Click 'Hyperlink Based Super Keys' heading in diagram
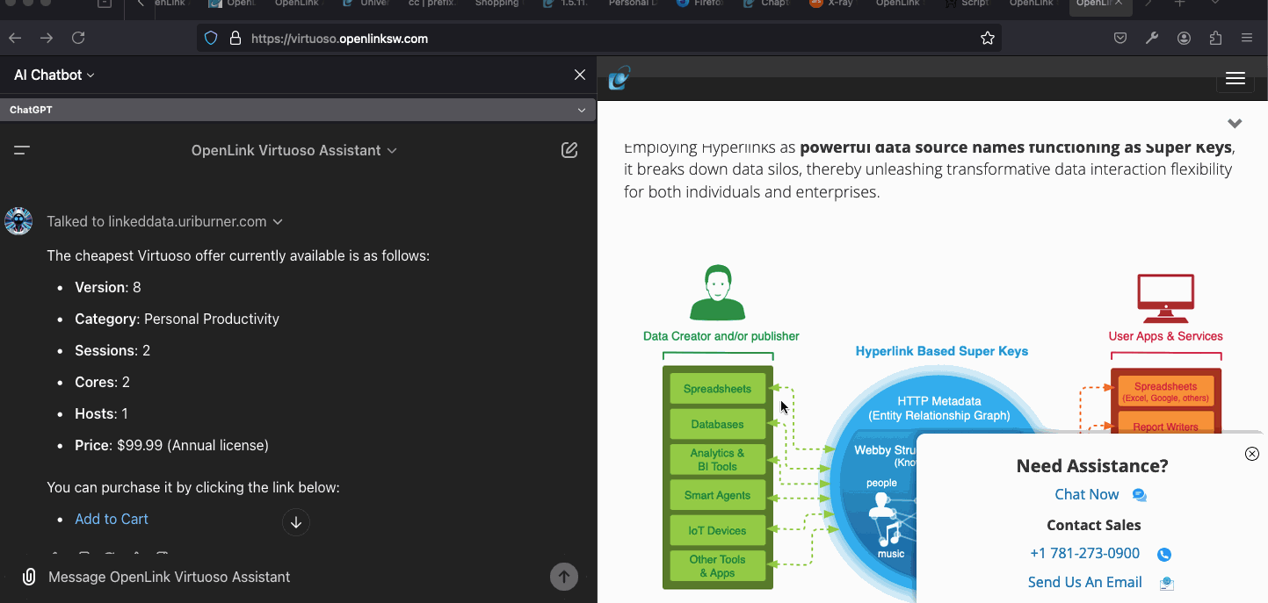Image resolution: width=1268 pixels, height=603 pixels. pos(942,351)
